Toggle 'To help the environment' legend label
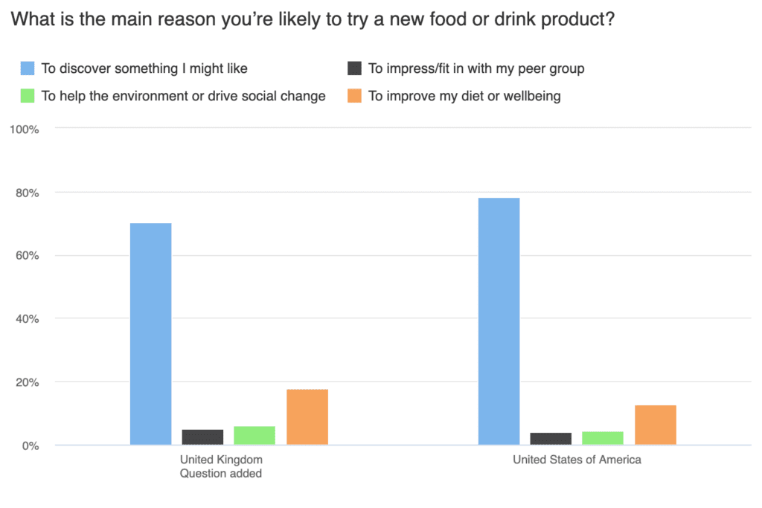The image size is (762, 508). pyautogui.click(x=183, y=96)
